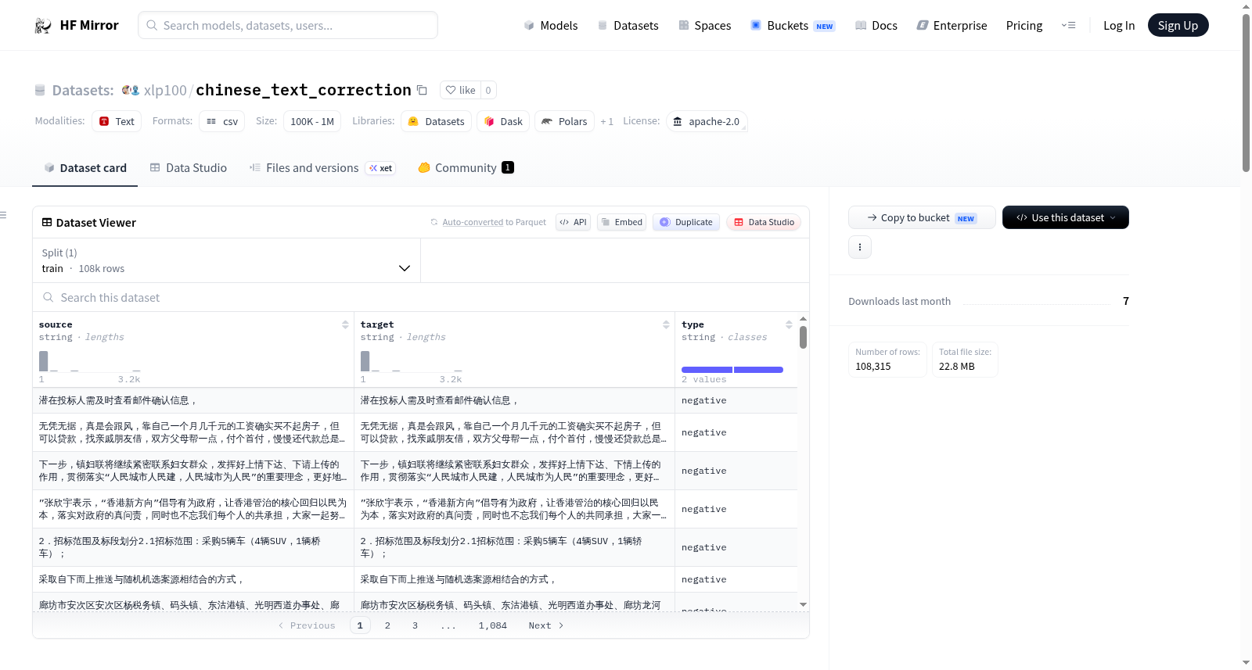Click the dataset table vertical scrollbar
Screen dimensions: 1252x670
point(803,337)
